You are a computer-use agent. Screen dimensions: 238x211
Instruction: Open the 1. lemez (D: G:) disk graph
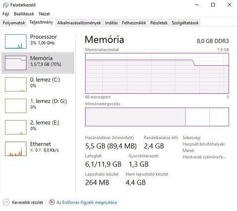(16, 106)
